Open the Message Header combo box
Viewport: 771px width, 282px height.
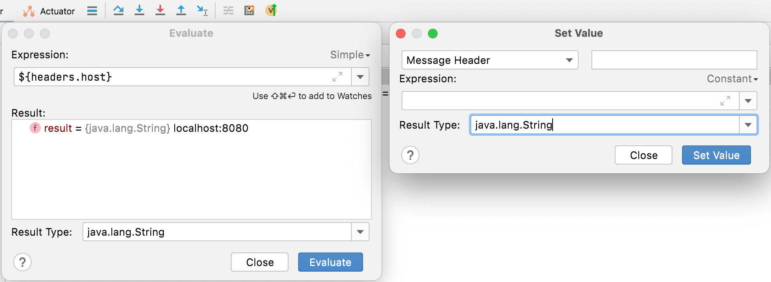pos(490,60)
